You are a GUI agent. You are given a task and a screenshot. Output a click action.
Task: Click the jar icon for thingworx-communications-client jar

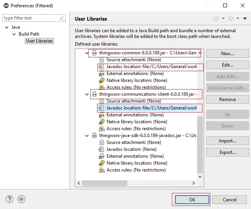[x=94, y=94]
